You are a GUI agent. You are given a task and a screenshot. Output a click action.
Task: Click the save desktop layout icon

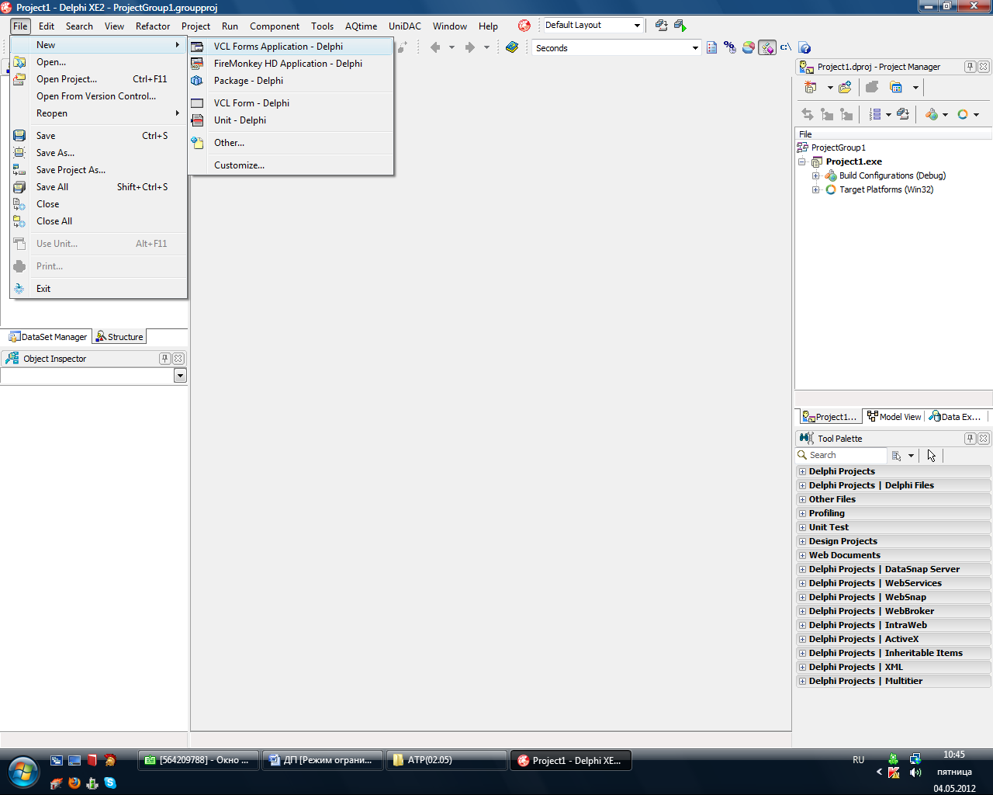click(661, 26)
